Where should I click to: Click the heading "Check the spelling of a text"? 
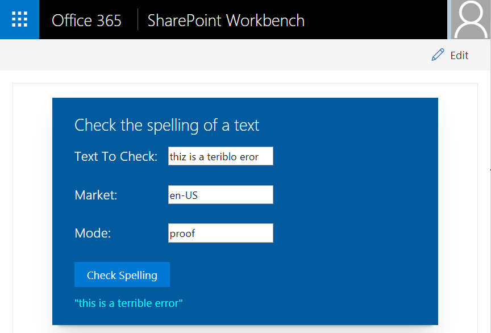(167, 125)
